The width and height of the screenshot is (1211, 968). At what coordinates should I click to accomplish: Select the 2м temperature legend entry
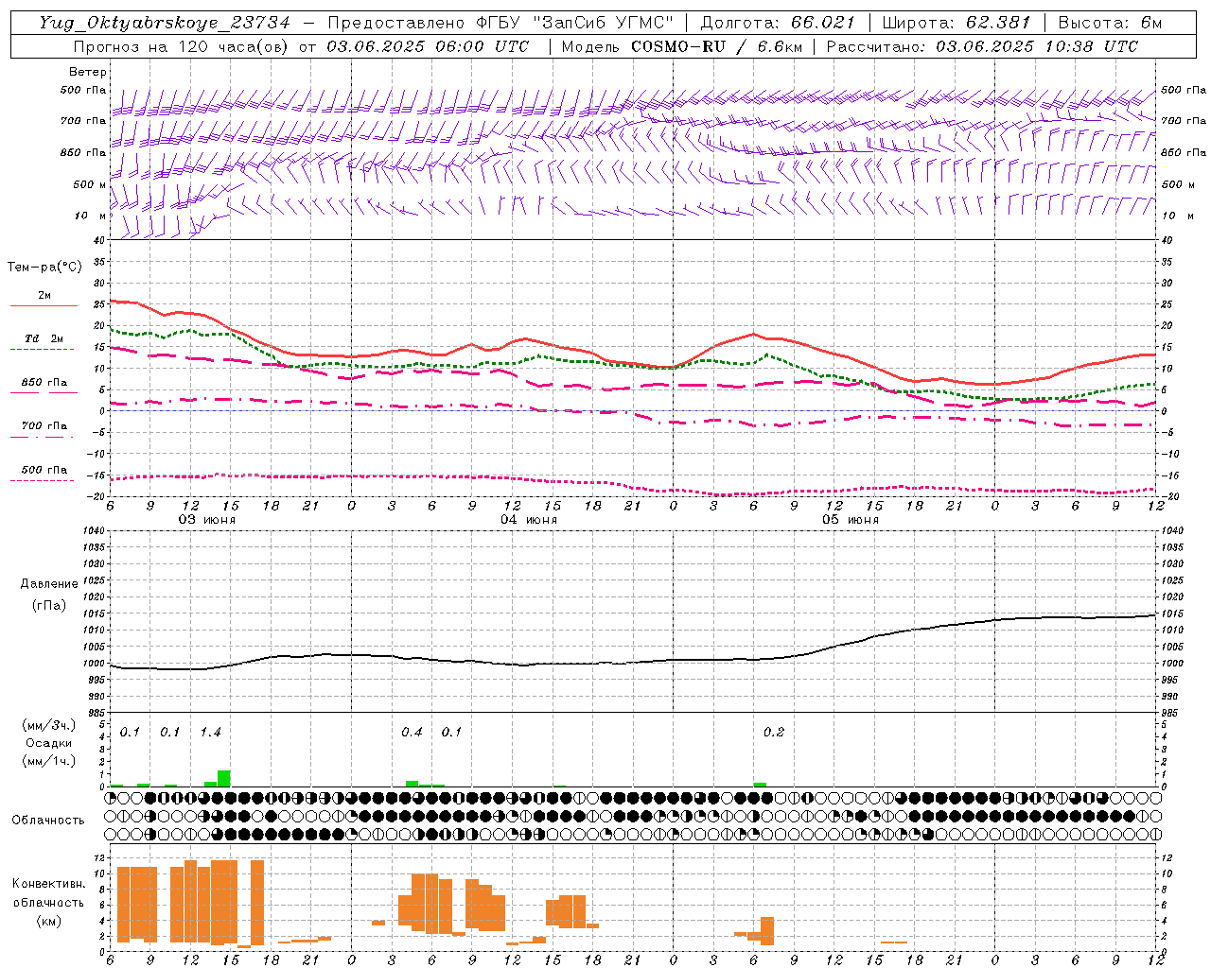44,296
